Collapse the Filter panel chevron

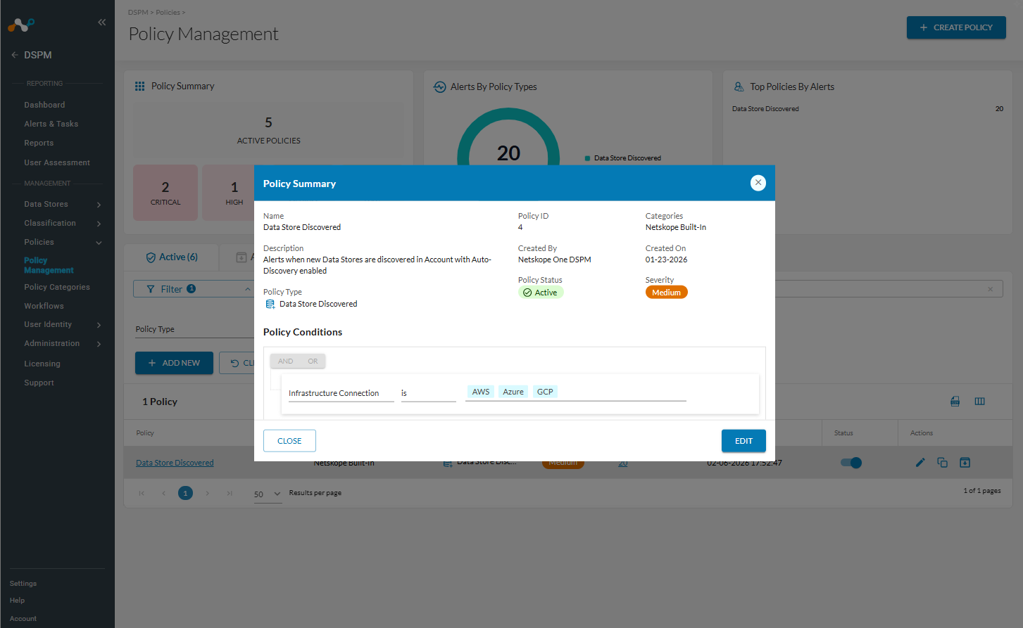pyautogui.click(x=248, y=289)
